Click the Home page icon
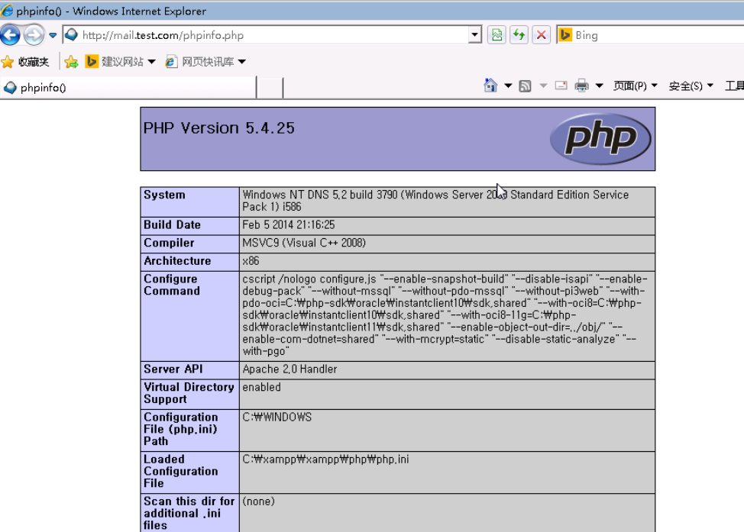The width and height of the screenshot is (744, 532). 490,85
